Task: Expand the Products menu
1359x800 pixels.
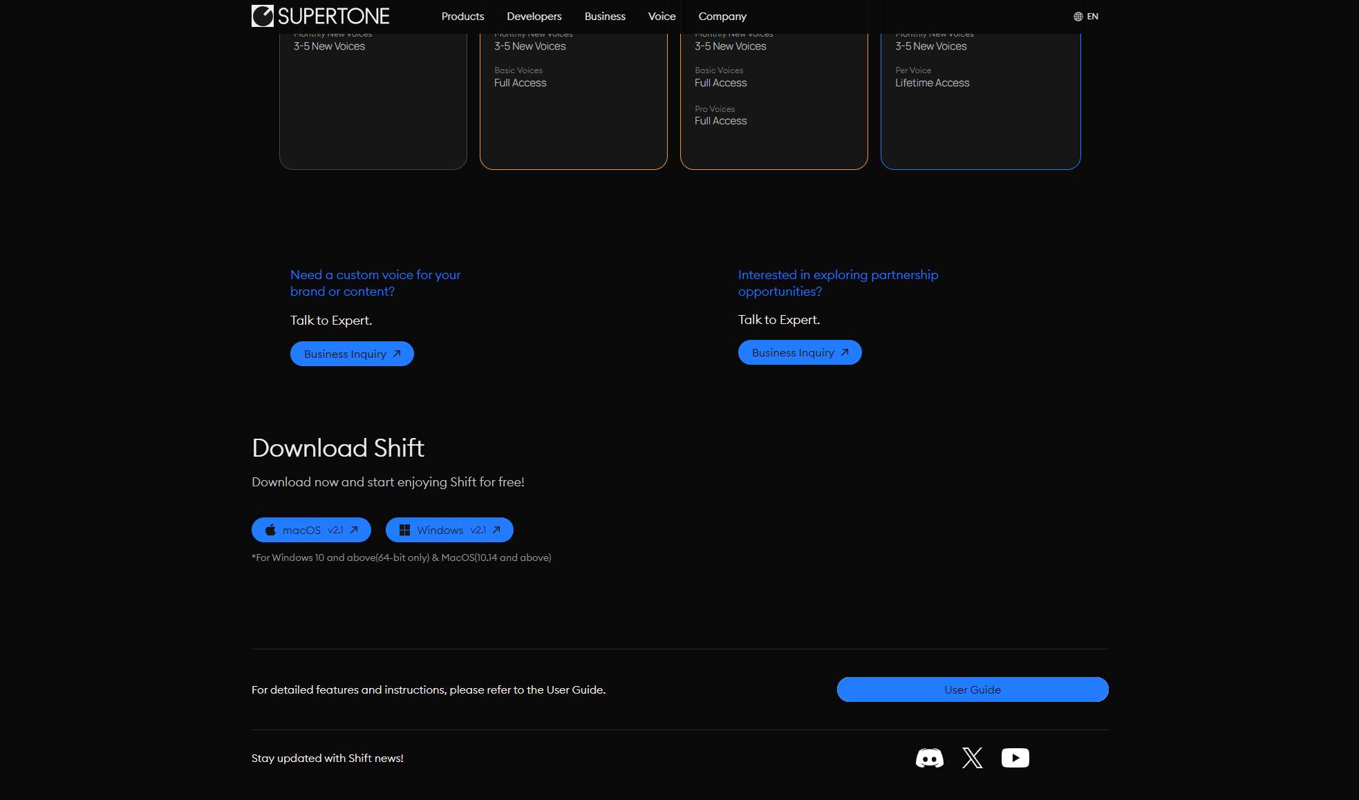Action: (462, 17)
